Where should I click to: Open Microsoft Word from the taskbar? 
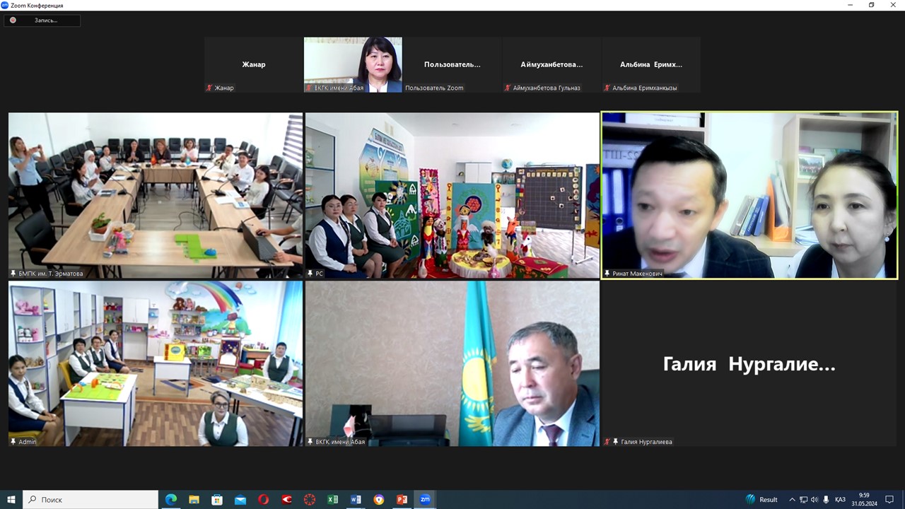click(356, 499)
